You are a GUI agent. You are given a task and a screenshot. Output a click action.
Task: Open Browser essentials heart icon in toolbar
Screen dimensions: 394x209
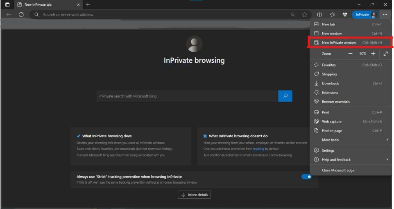(345, 15)
